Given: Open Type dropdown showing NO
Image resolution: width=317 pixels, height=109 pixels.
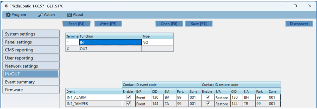Looking at the screenshot, I should pyautogui.click(x=157, y=42).
